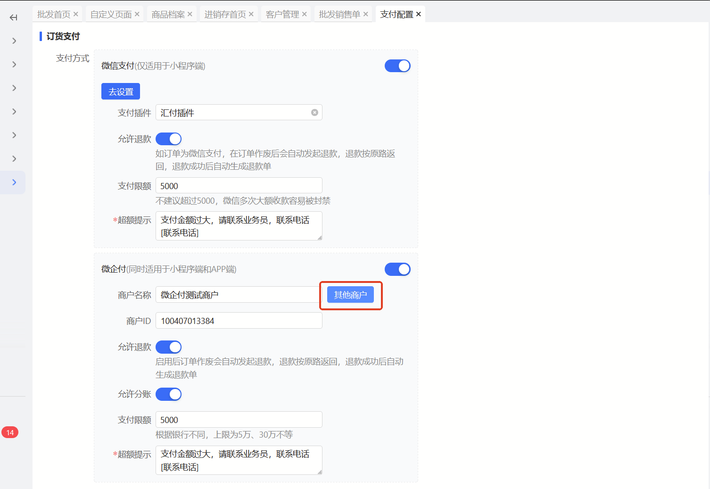This screenshot has height=489, width=710.
Task: Close the 商品档案 tab
Action: [x=190, y=14]
